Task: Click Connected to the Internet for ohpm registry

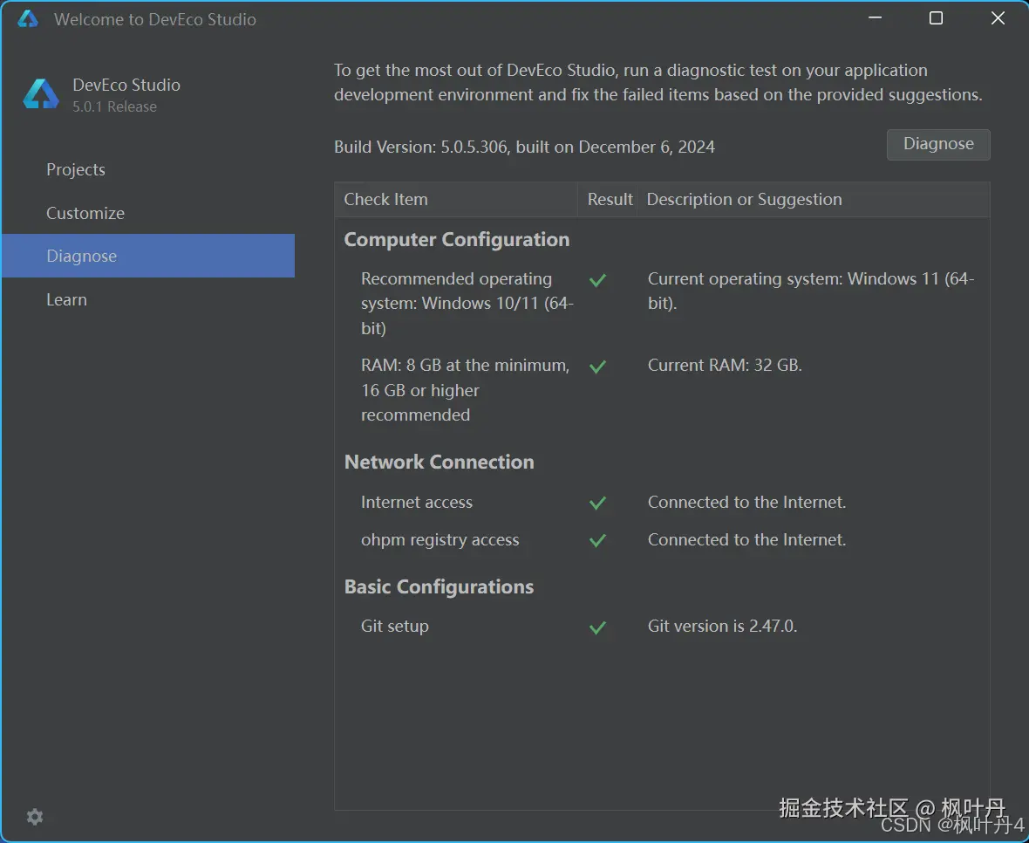Action: click(x=746, y=539)
